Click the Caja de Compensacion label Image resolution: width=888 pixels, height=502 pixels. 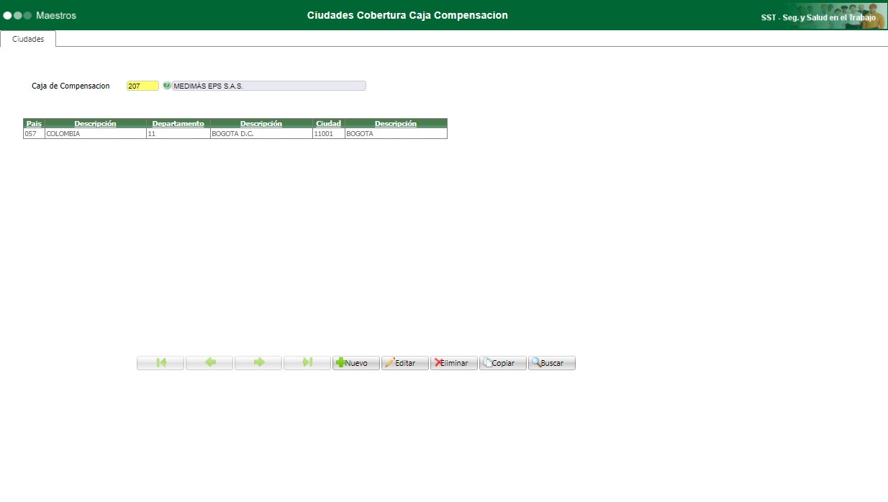pos(71,86)
